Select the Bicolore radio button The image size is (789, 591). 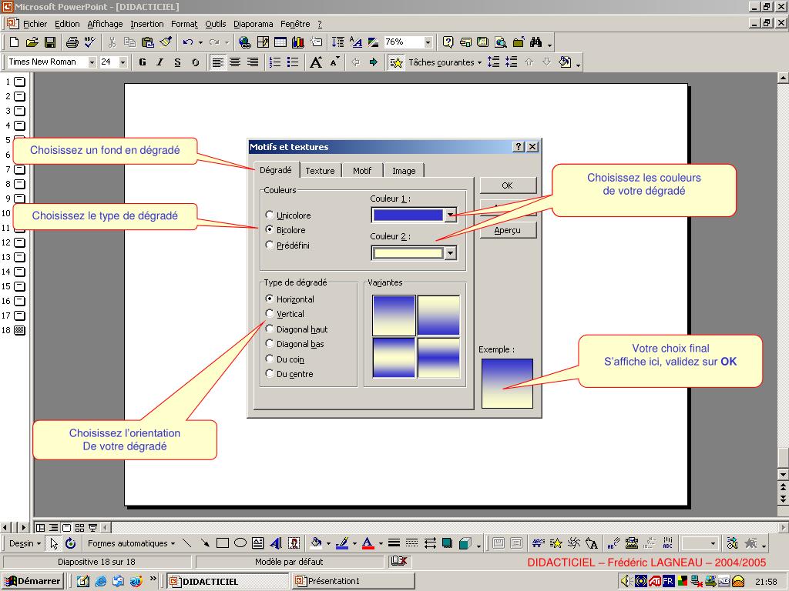click(270, 229)
